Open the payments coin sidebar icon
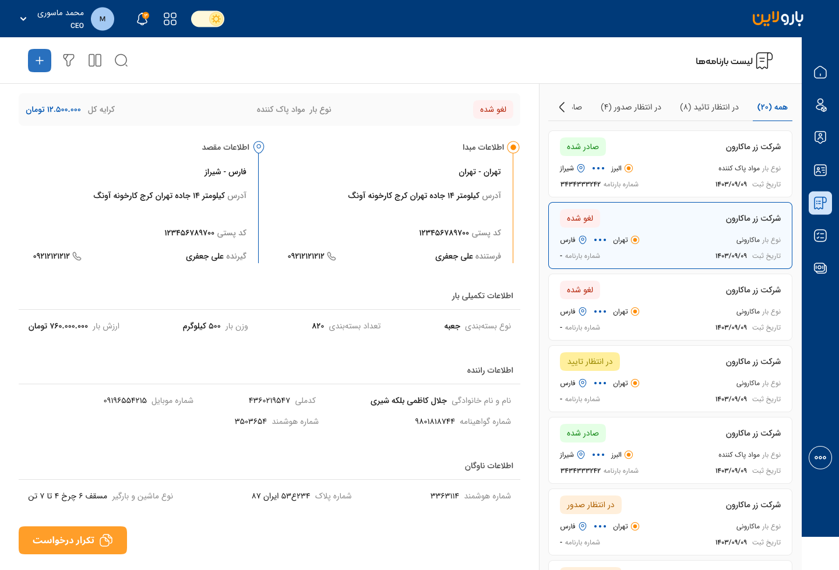The image size is (839, 570). coord(820,268)
